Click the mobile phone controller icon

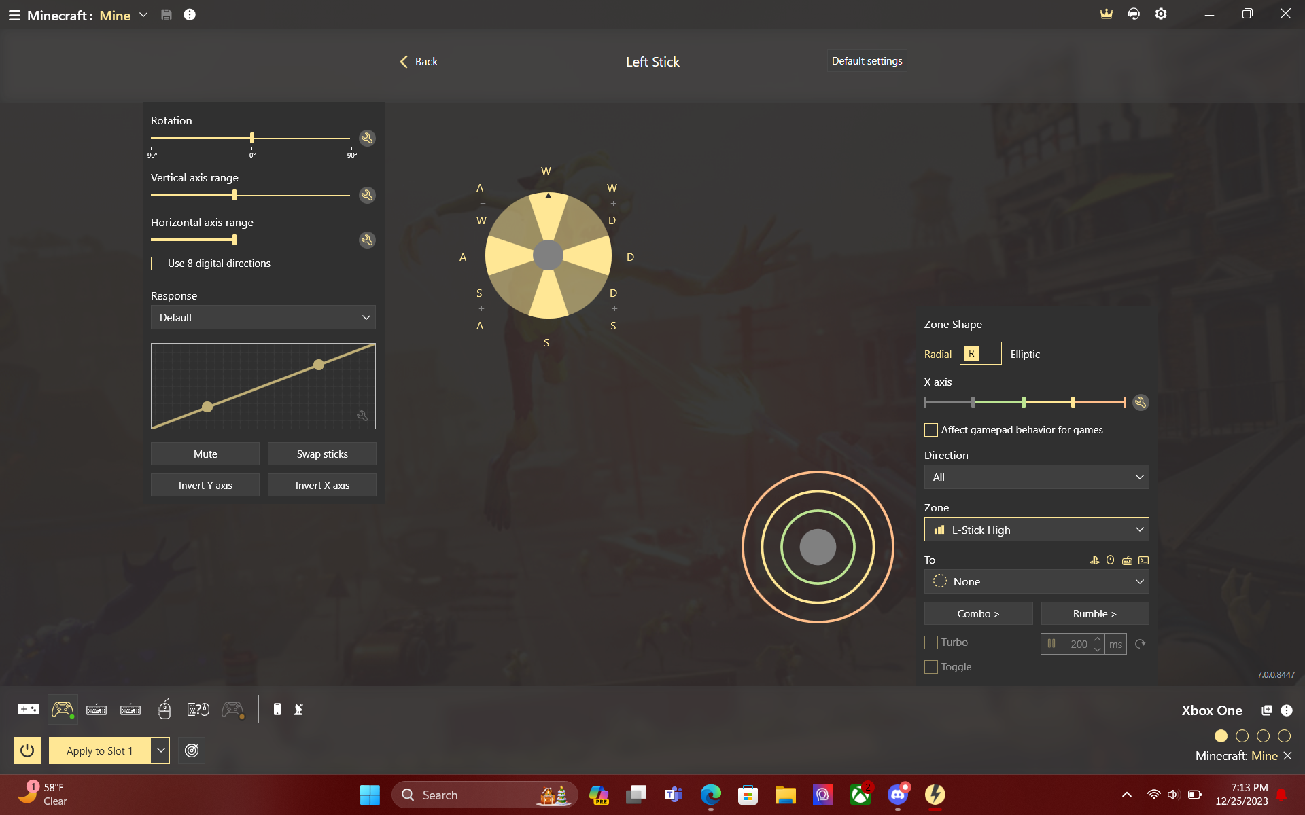[x=277, y=710]
